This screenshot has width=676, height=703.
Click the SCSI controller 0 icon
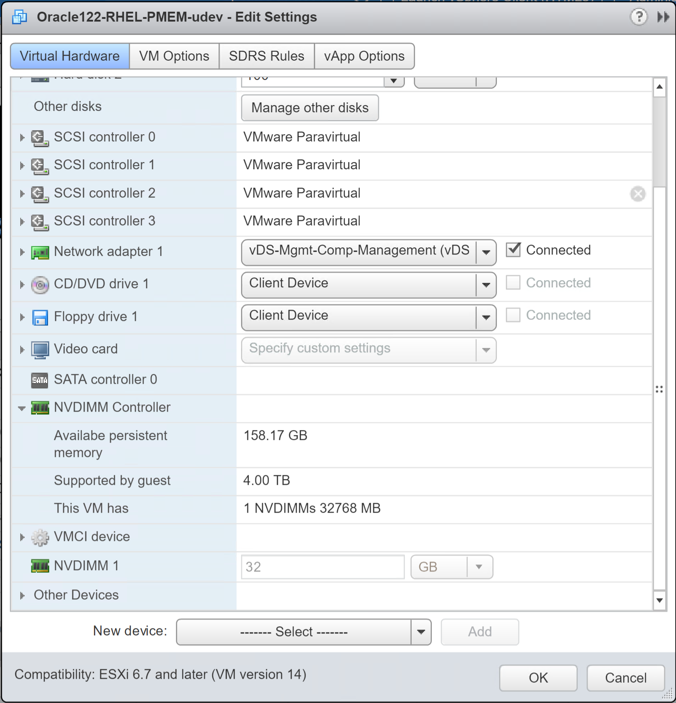[40, 138]
